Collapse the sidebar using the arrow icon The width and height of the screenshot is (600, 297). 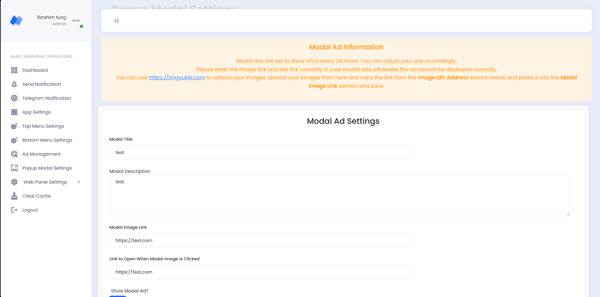117,20
